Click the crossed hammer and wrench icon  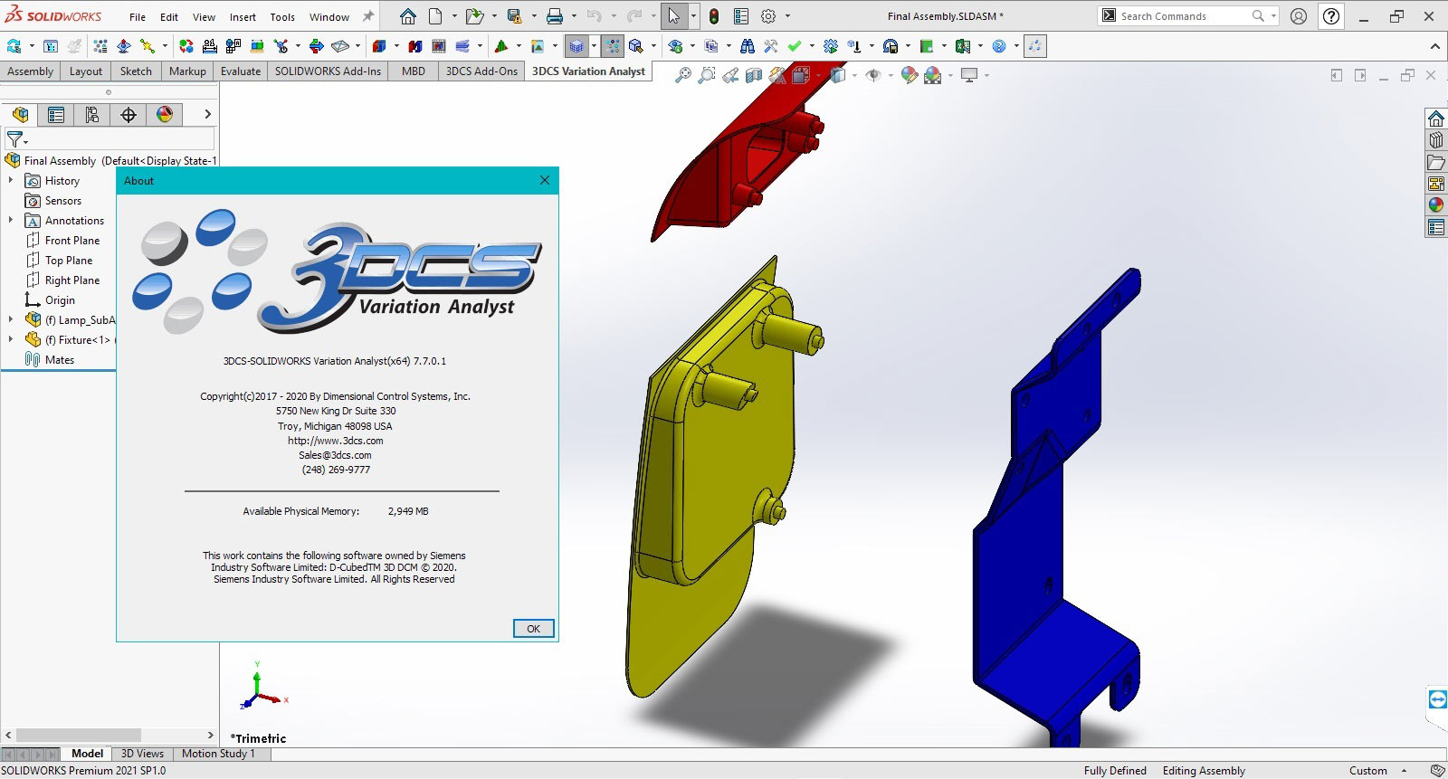point(770,46)
